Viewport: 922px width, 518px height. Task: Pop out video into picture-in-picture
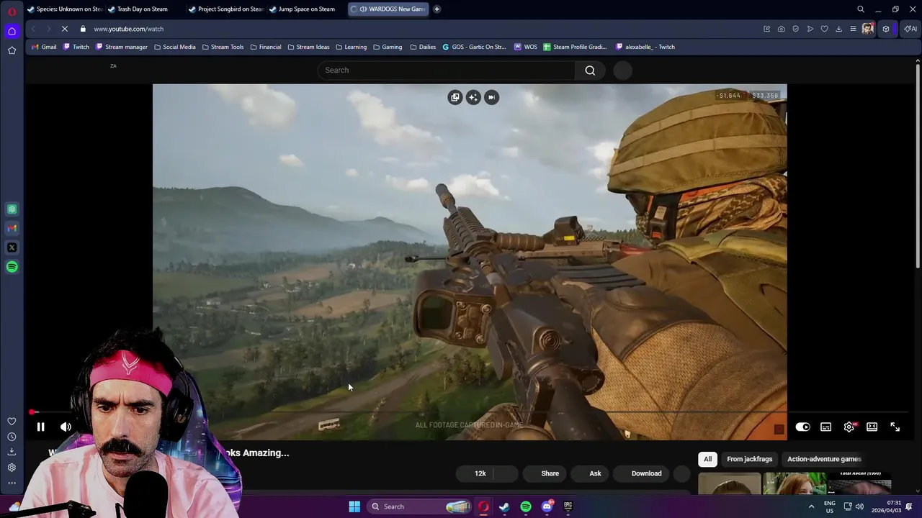[455, 97]
